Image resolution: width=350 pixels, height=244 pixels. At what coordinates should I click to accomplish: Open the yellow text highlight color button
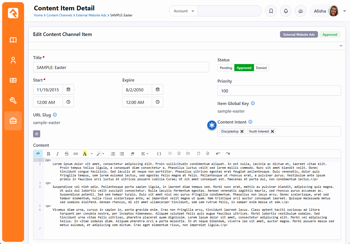85,154
